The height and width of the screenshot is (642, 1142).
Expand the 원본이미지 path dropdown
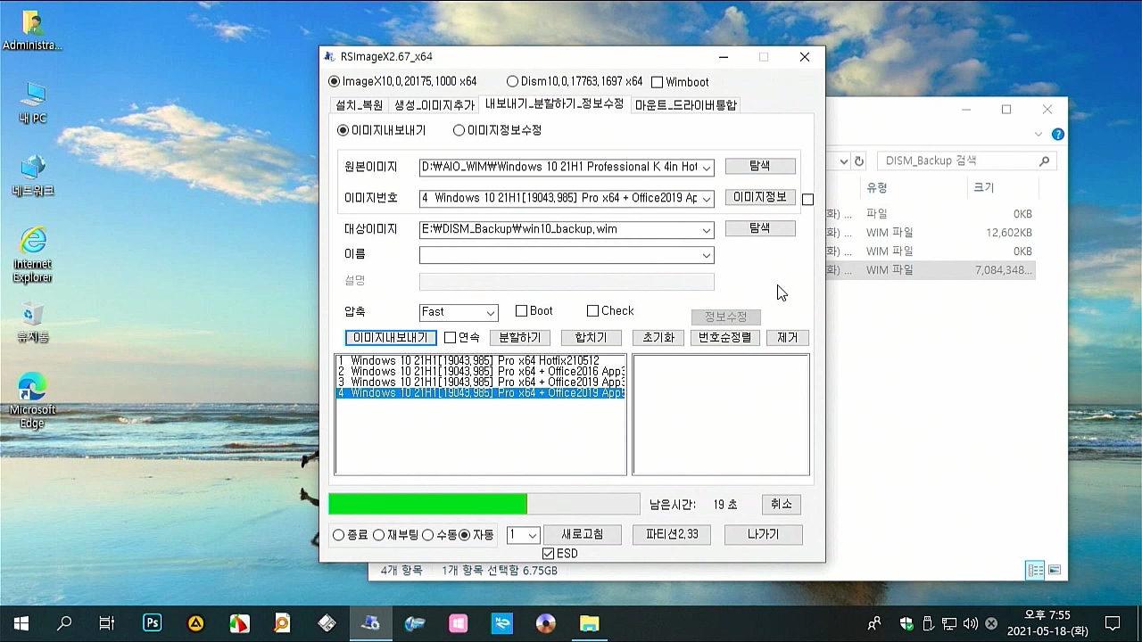click(x=706, y=168)
